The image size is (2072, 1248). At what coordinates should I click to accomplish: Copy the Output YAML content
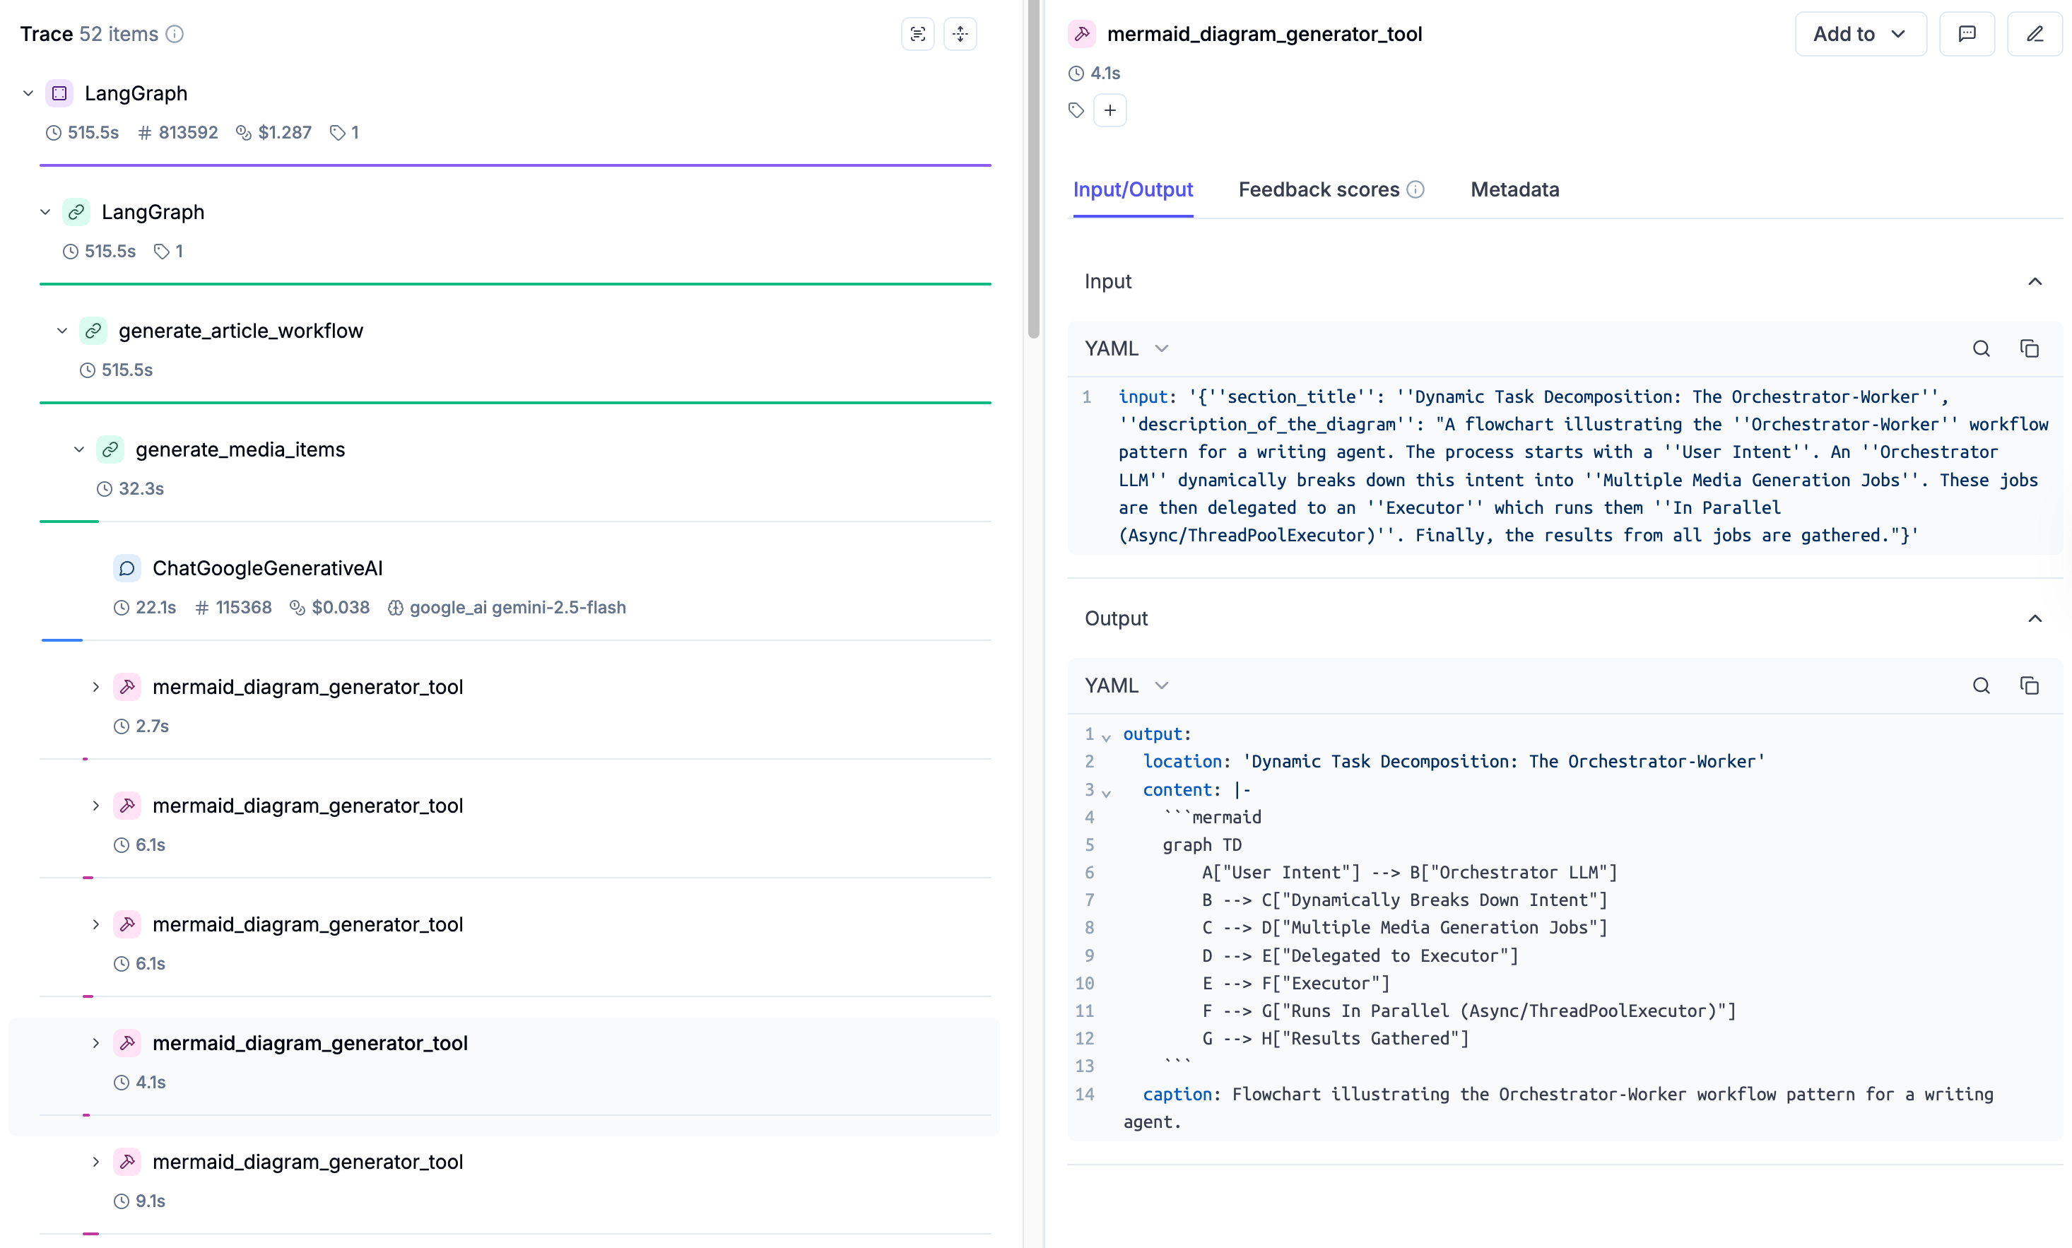pos(2029,685)
